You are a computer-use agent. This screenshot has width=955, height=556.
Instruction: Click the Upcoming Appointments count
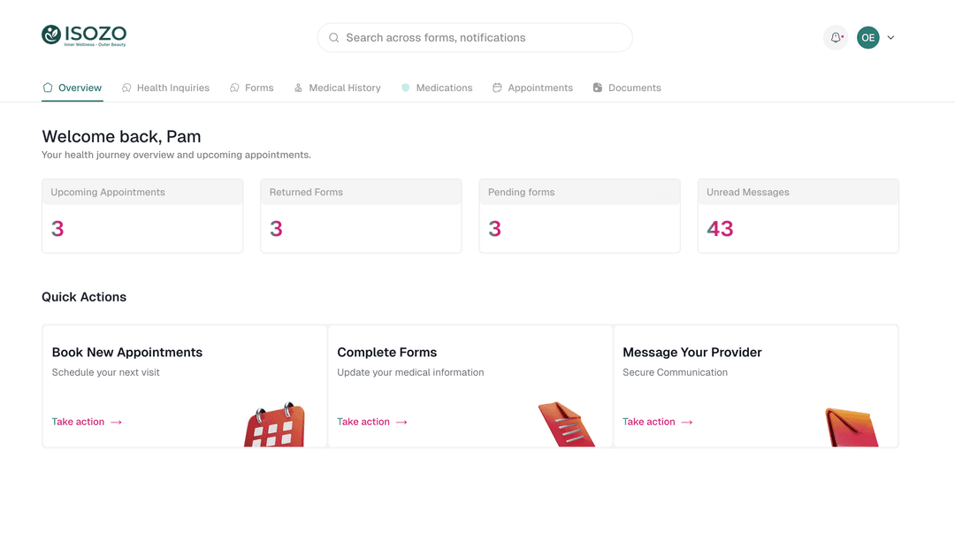pos(57,228)
